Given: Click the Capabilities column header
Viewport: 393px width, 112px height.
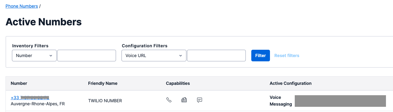Looking at the screenshot, I should tap(178, 83).
